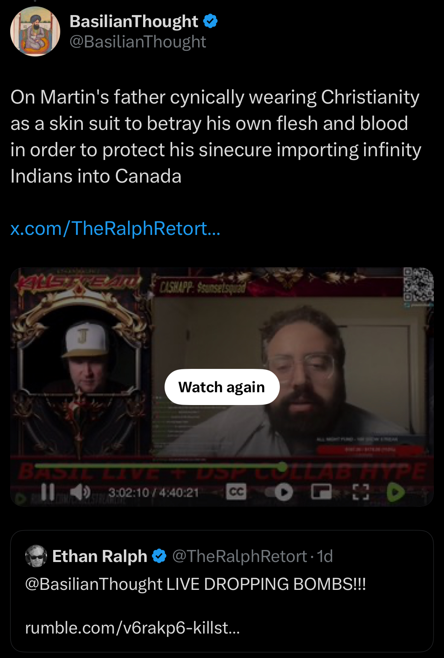Viewport: 444px width, 658px height.
Task: Click the BasilianThought display name
Action: pyautogui.click(x=134, y=21)
